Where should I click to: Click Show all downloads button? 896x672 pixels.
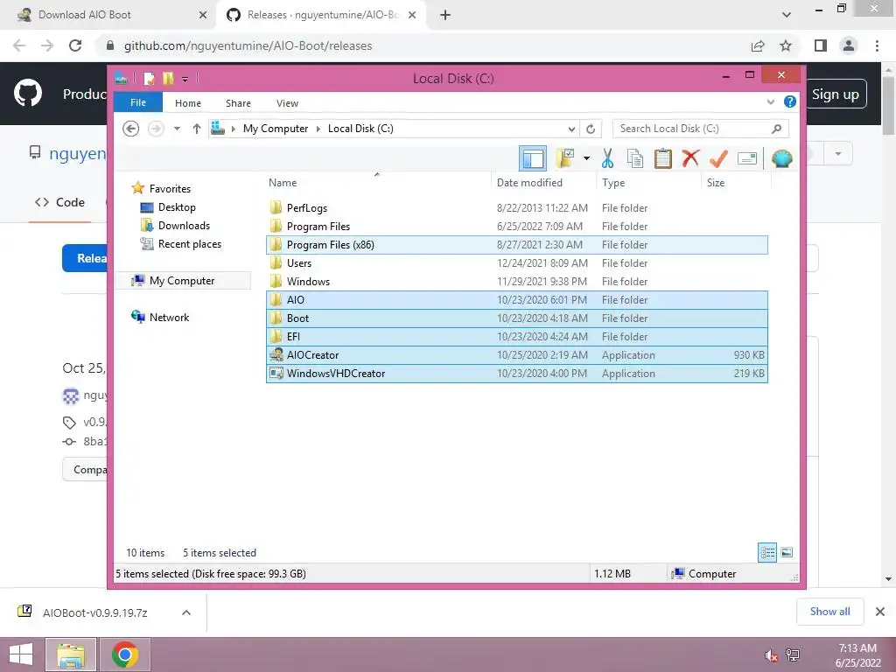click(829, 612)
